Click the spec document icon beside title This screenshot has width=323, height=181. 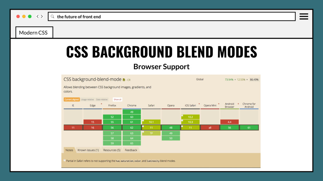(124, 80)
